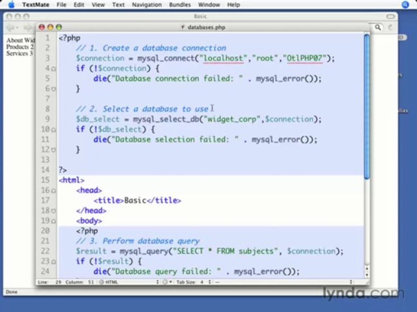Click the 'Done' status in browser window
Viewport: 417px width, 312px height.
11,292
